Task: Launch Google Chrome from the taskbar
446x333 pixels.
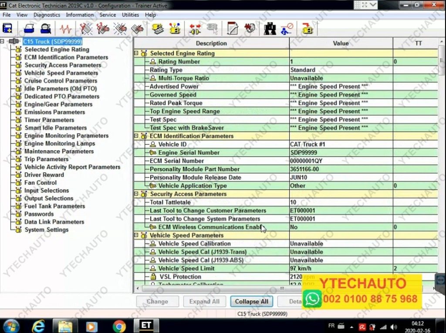Action: pyautogui.click(x=119, y=326)
